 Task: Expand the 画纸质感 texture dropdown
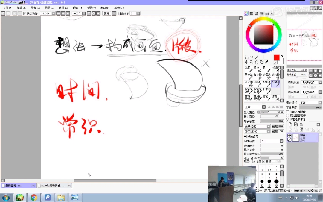pos(320,82)
